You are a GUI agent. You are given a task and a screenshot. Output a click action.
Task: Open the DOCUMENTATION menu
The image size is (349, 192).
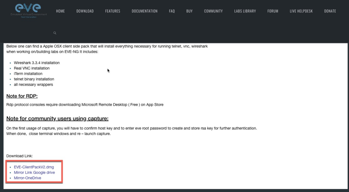pos(145,11)
